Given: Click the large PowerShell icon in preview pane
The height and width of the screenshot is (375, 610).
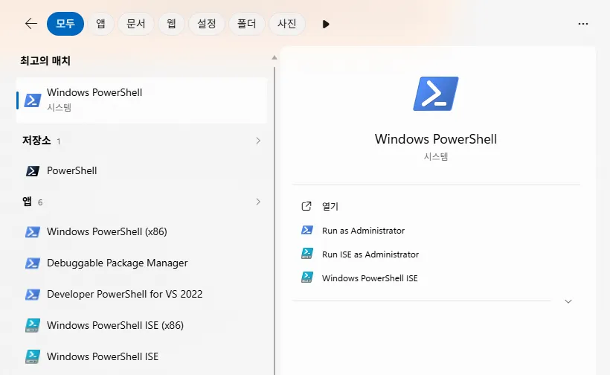Looking at the screenshot, I should tap(436, 94).
